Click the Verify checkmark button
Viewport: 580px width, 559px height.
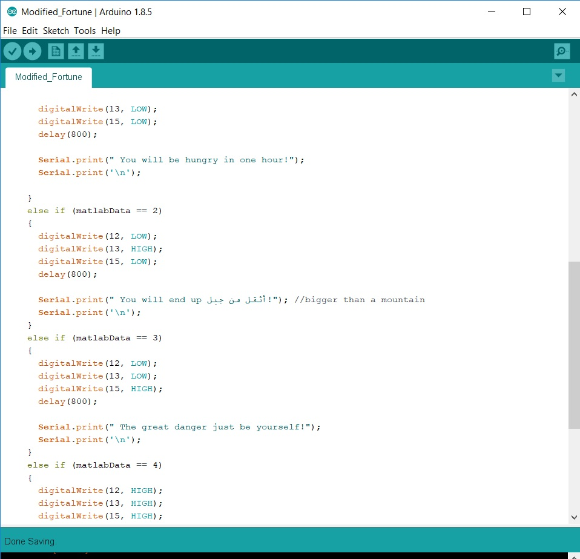pos(12,51)
